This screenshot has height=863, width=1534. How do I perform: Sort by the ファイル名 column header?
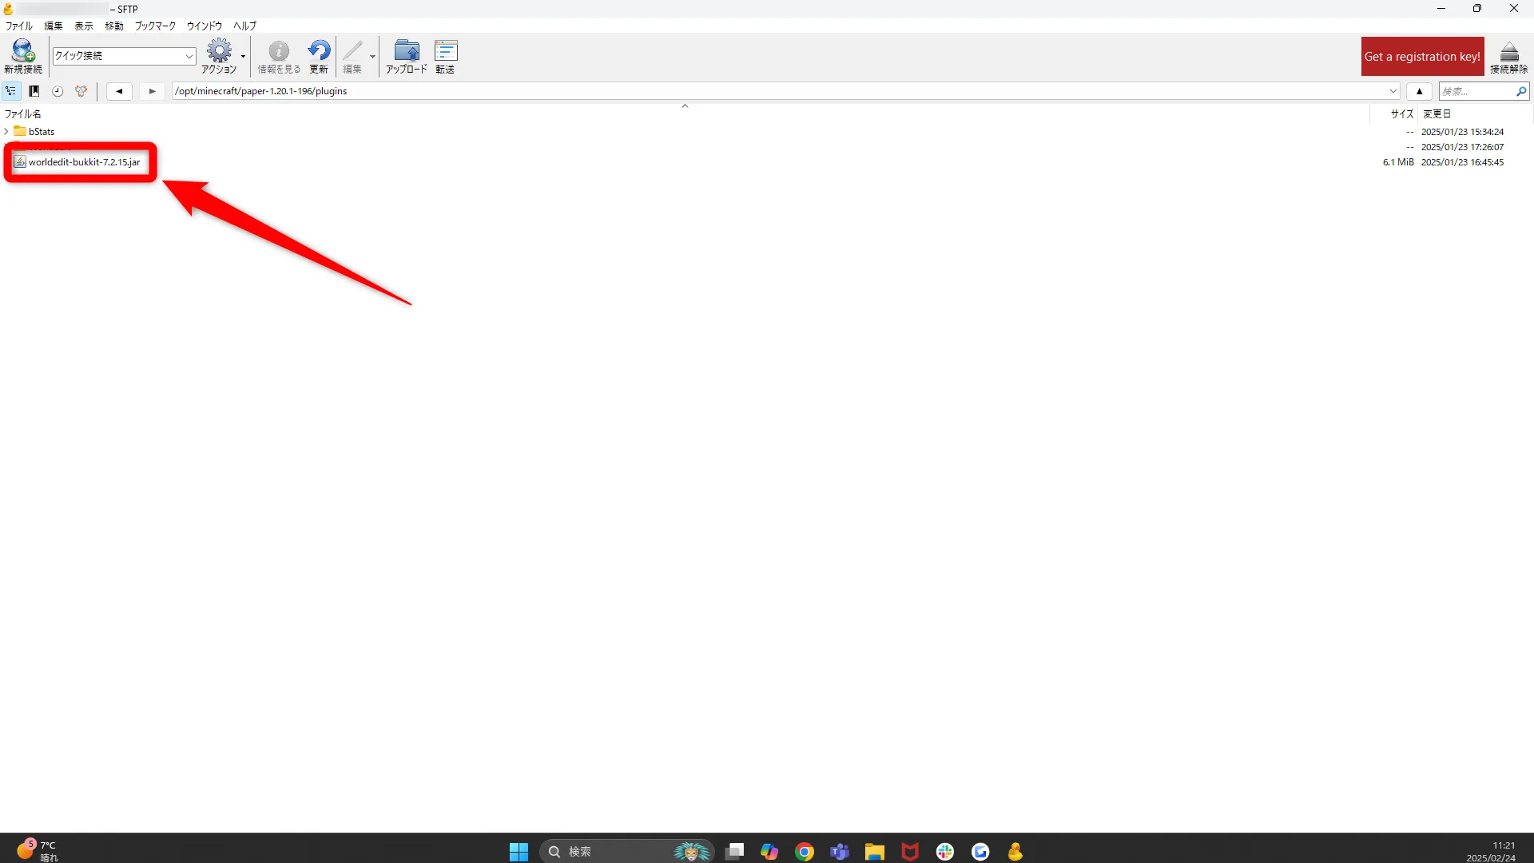coord(23,113)
